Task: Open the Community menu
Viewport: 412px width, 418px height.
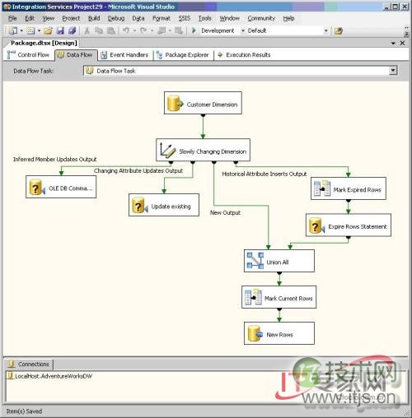Action: [261, 18]
